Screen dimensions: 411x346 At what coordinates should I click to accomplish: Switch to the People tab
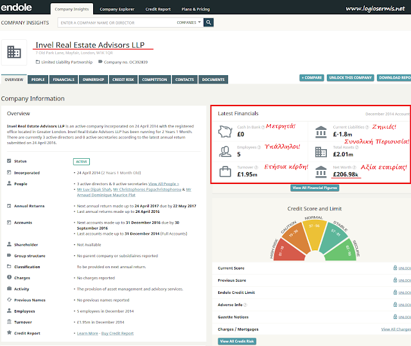pyautogui.click(x=38, y=80)
